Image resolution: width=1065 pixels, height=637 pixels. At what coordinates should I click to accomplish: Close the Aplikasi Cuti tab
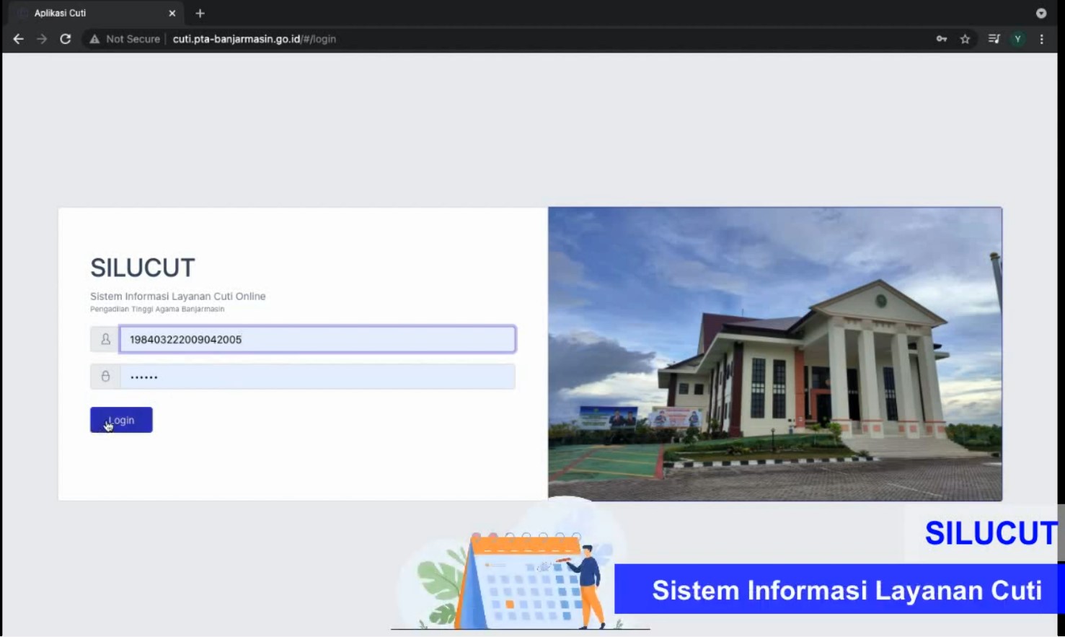172,13
